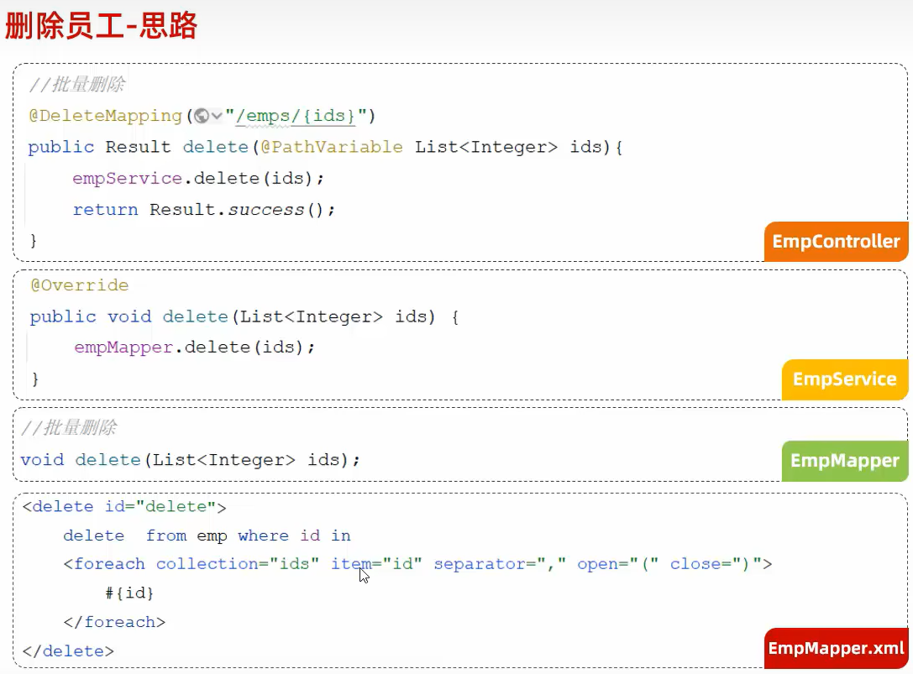Click the slide title 删除员工-思路
The width and height of the screenshot is (913, 674).
click(102, 26)
